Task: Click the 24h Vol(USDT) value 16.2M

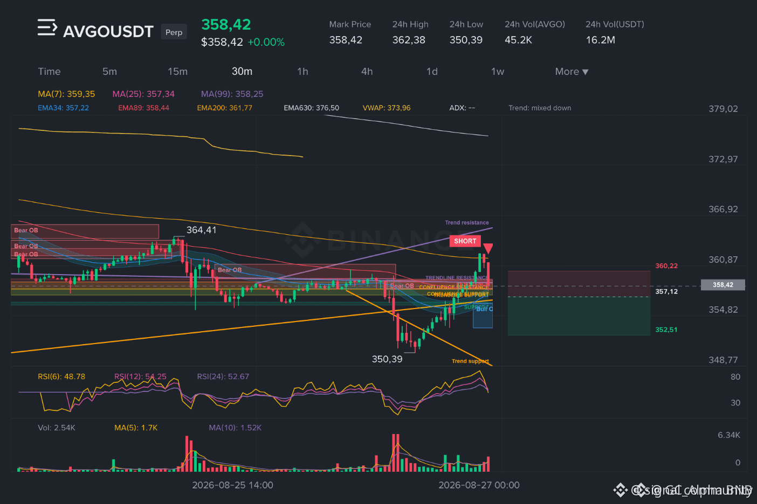Action: tap(601, 40)
